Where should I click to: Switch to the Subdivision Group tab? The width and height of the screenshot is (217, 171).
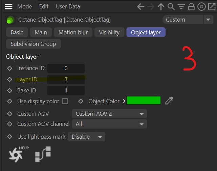[x=34, y=44]
